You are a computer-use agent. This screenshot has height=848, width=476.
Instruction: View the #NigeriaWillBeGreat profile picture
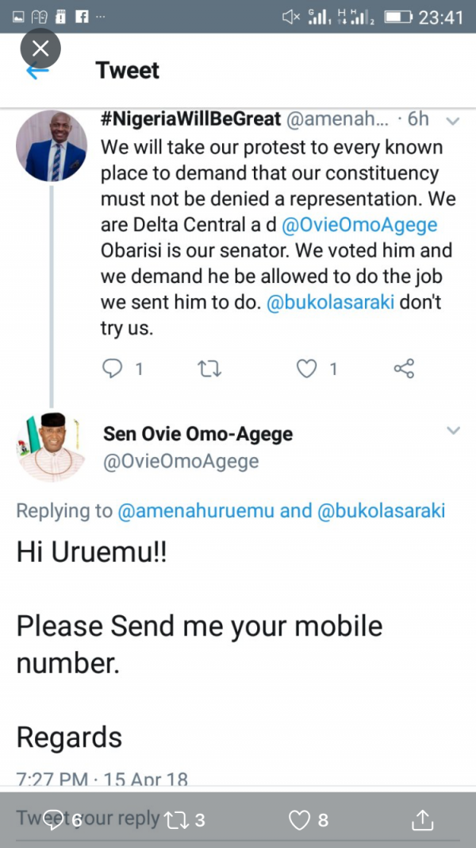(x=52, y=146)
